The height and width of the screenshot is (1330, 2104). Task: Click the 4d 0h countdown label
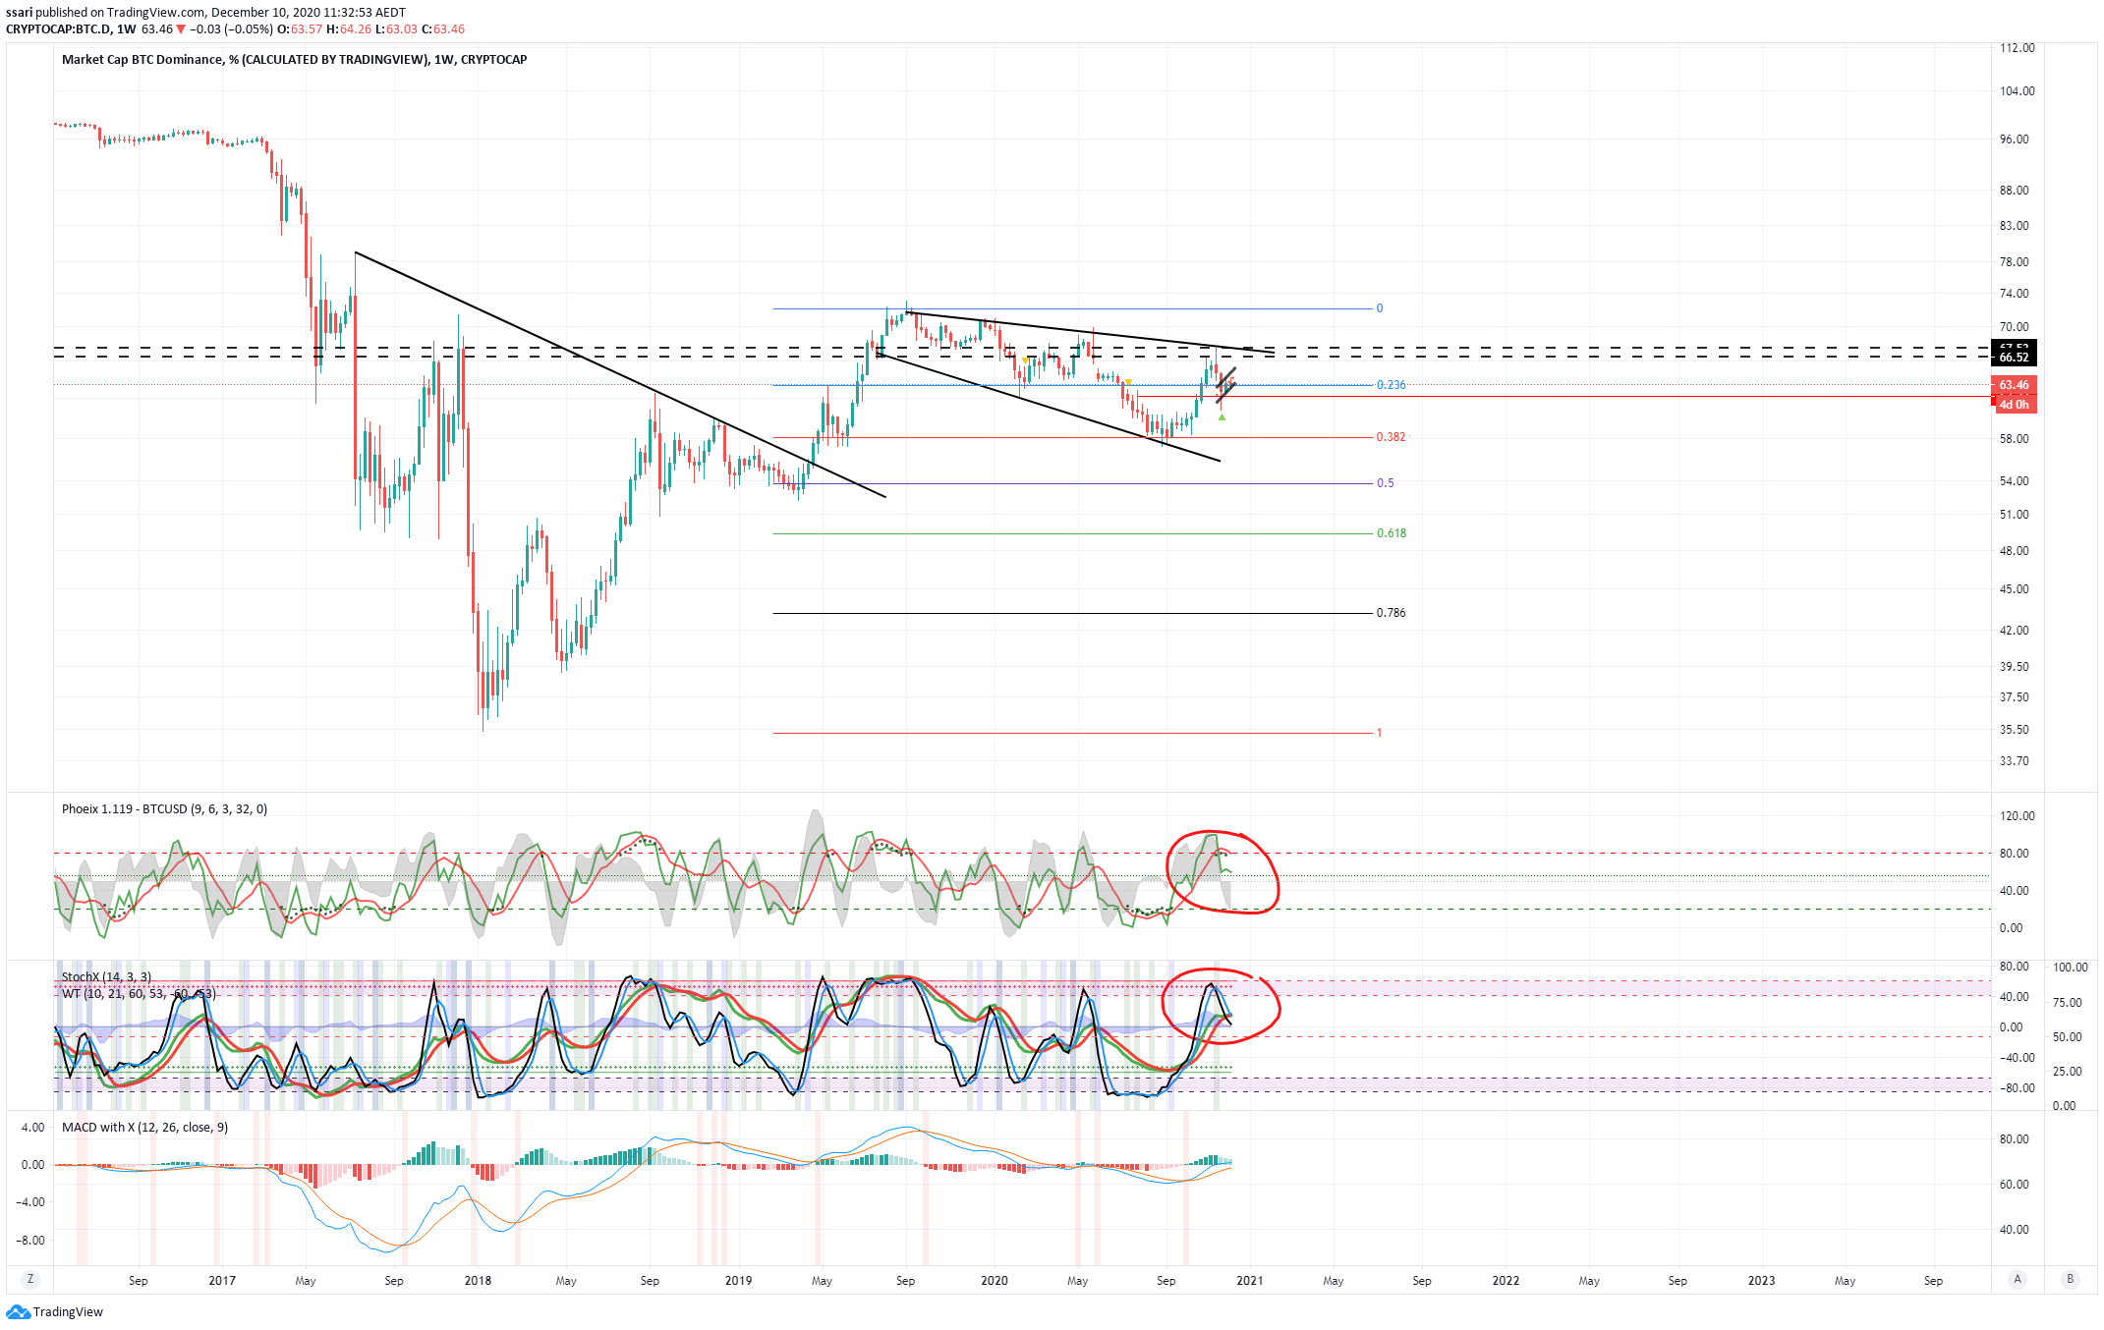pos(2014,405)
